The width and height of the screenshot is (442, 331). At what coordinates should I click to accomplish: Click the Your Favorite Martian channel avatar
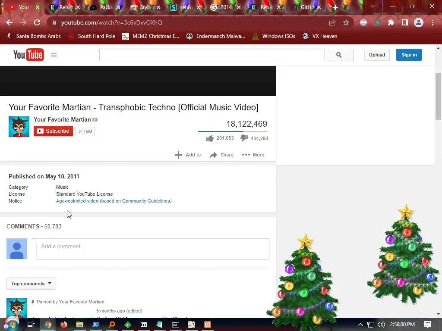(19, 127)
